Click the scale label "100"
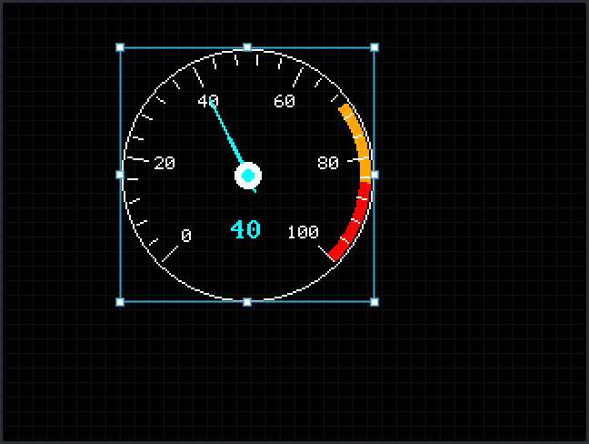 click(304, 232)
